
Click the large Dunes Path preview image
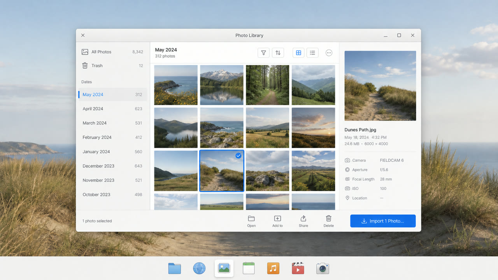(380, 86)
